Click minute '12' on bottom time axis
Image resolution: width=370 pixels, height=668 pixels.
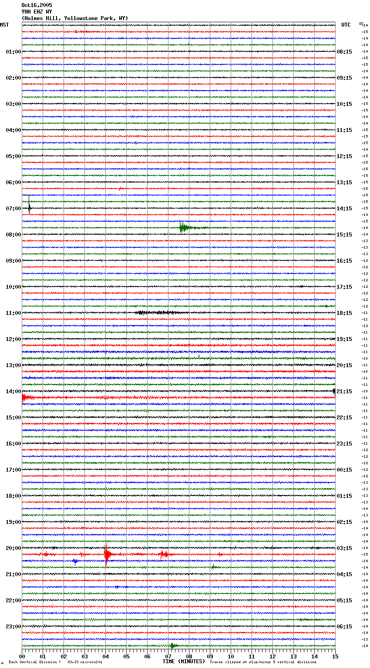pos(272,656)
